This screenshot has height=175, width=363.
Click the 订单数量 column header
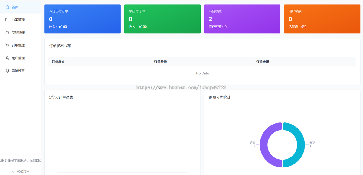click(x=160, y=62)
